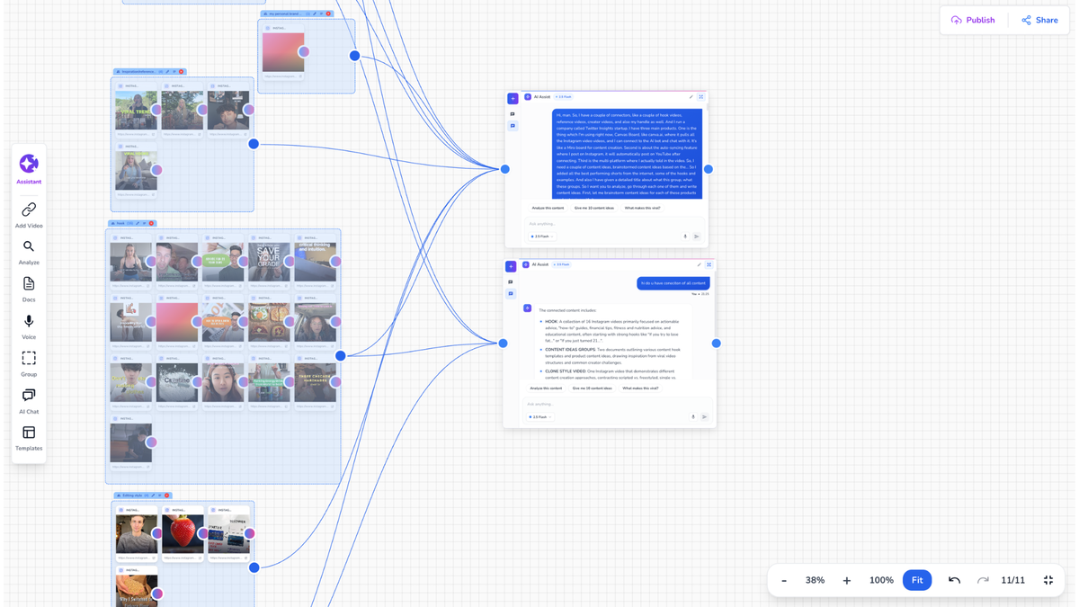Rename the Editing style group with pencil icon
Viewport: 1079px width, 607px height.
154,495
